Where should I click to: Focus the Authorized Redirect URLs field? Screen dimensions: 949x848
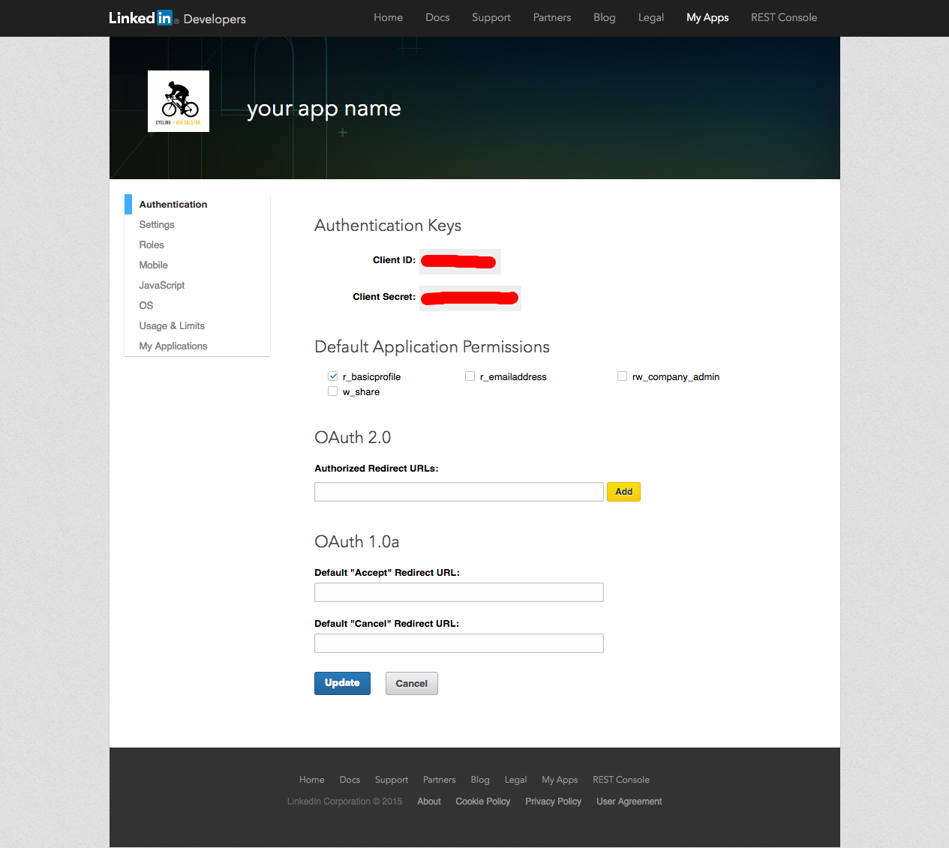click(x=458, y=492)
